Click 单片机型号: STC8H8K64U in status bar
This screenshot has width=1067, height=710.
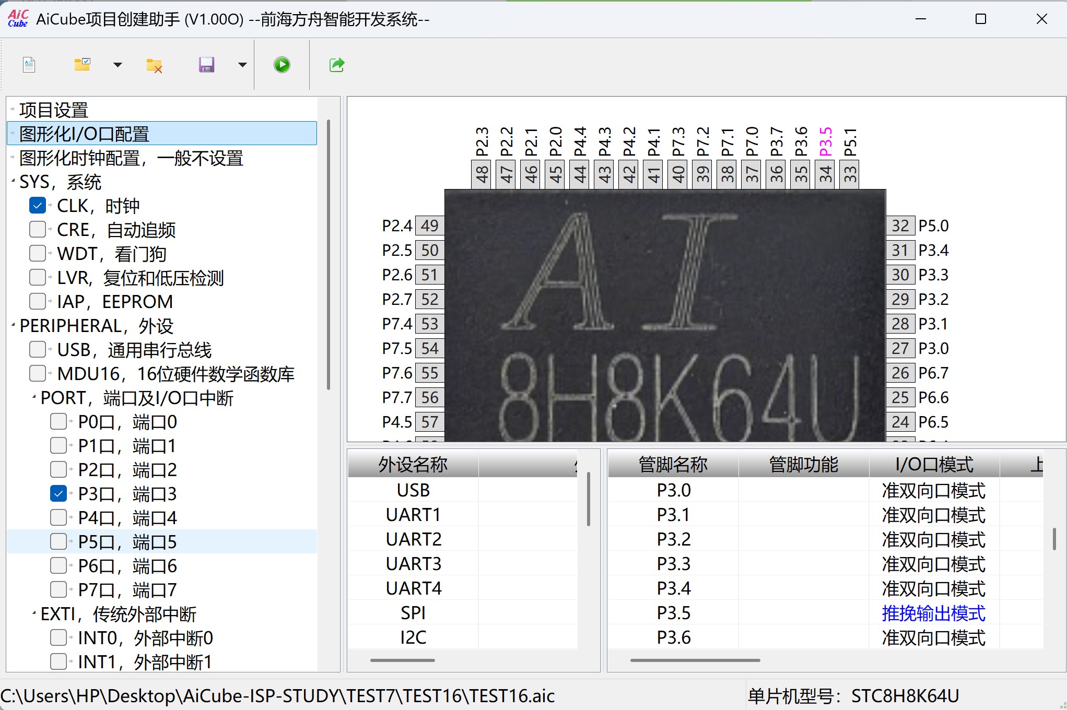(853, 696)
